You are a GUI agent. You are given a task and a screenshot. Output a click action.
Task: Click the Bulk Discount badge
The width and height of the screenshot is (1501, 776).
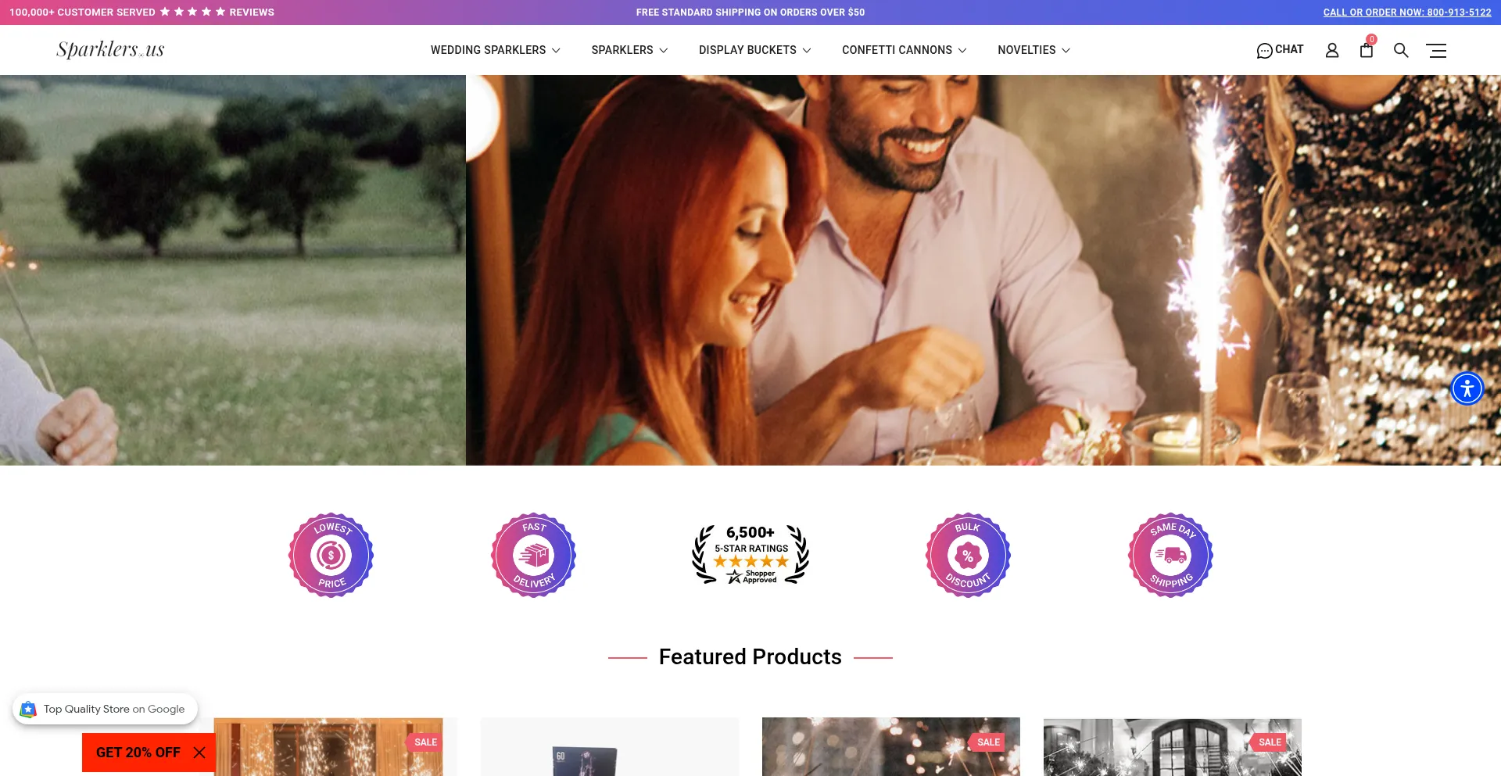pos(968,556)
